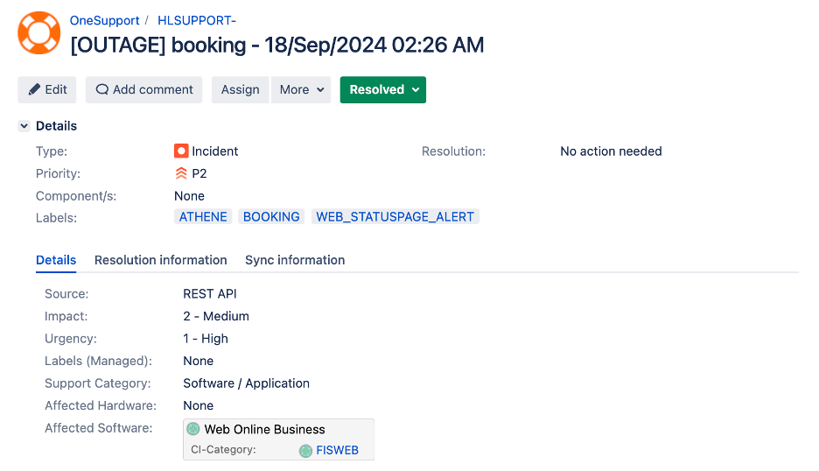The width and height of the screenshot is (819, 471).
Task: Click the green icon beside Web Online Business
Action: coord(193,429)
